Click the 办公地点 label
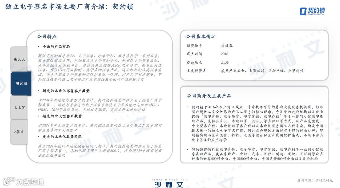Viewport: 340px width, 188px height. tap(194, 62)
